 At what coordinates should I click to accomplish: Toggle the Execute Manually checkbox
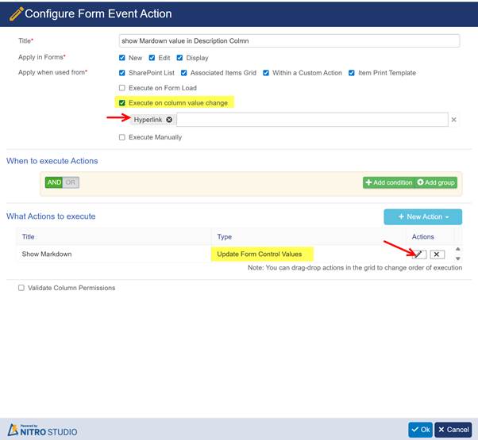121,137
